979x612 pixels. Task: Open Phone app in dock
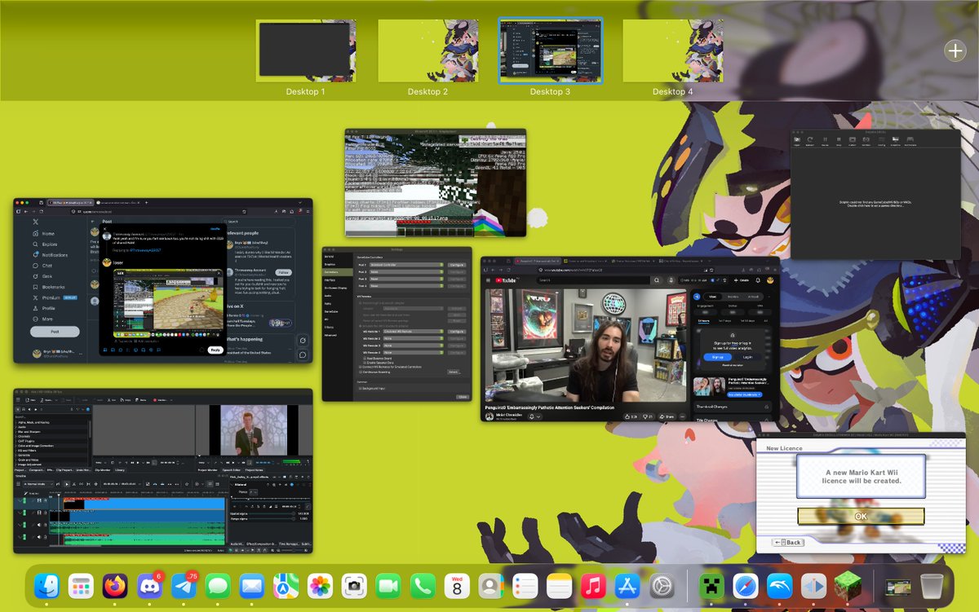pyautogui.click(x=423, y=587)
